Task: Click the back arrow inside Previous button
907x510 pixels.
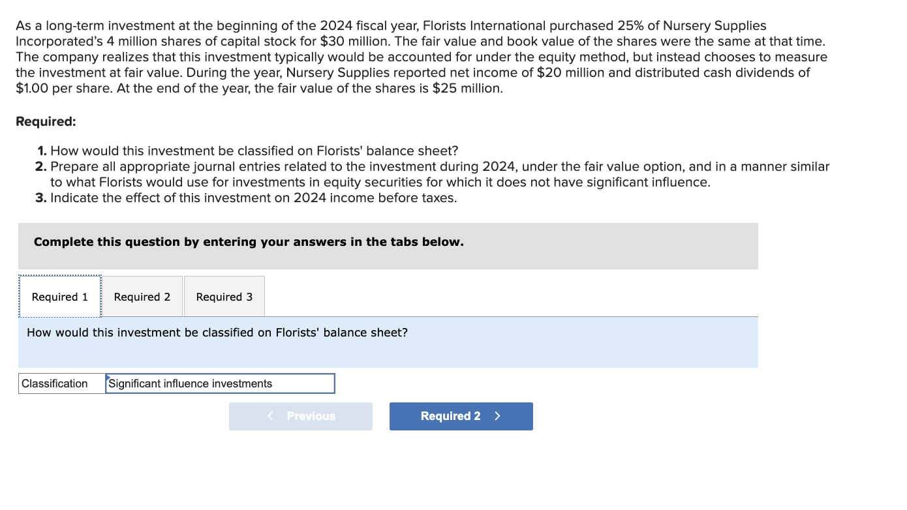Action: 270,416
